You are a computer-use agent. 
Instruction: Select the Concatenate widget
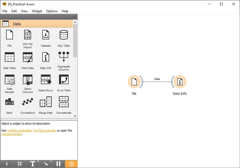(64, 105)
